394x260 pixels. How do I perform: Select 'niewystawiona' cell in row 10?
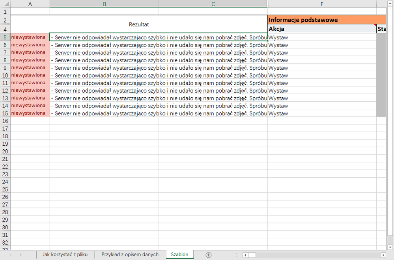[x=30, y=75]
